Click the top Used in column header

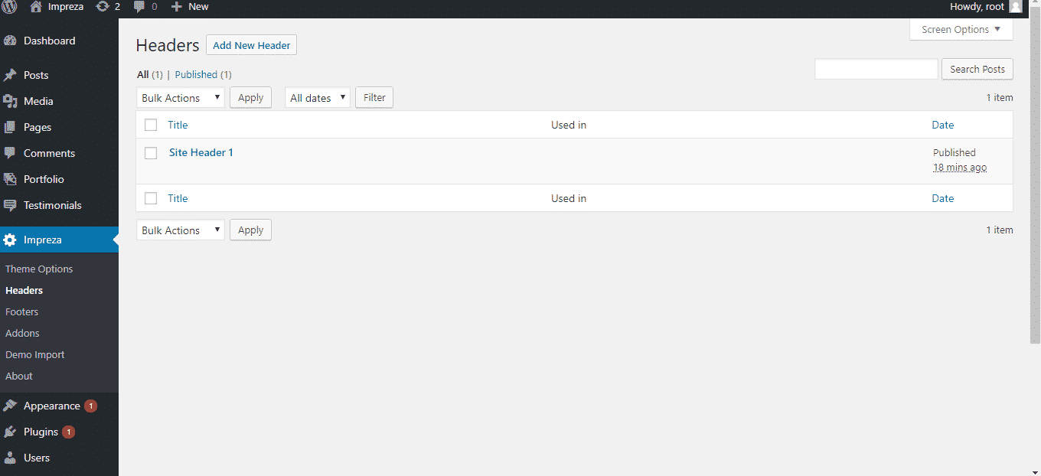[569, 125]
